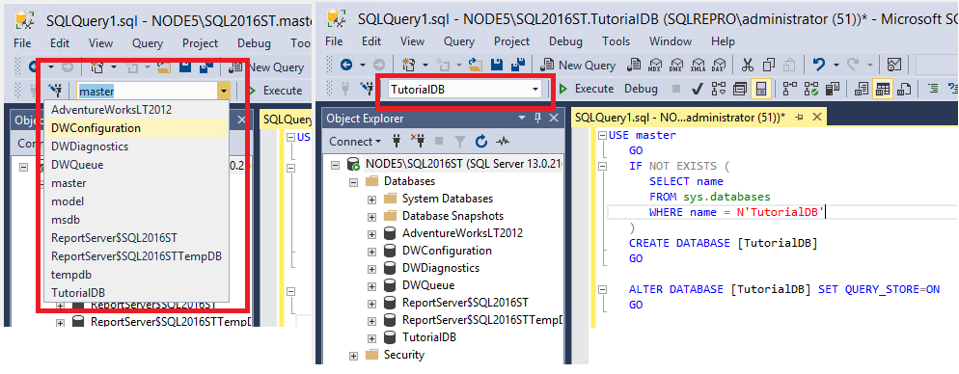The image size is (959, 374).
Task: Collapse the Databases folder node
Action: 353,181
